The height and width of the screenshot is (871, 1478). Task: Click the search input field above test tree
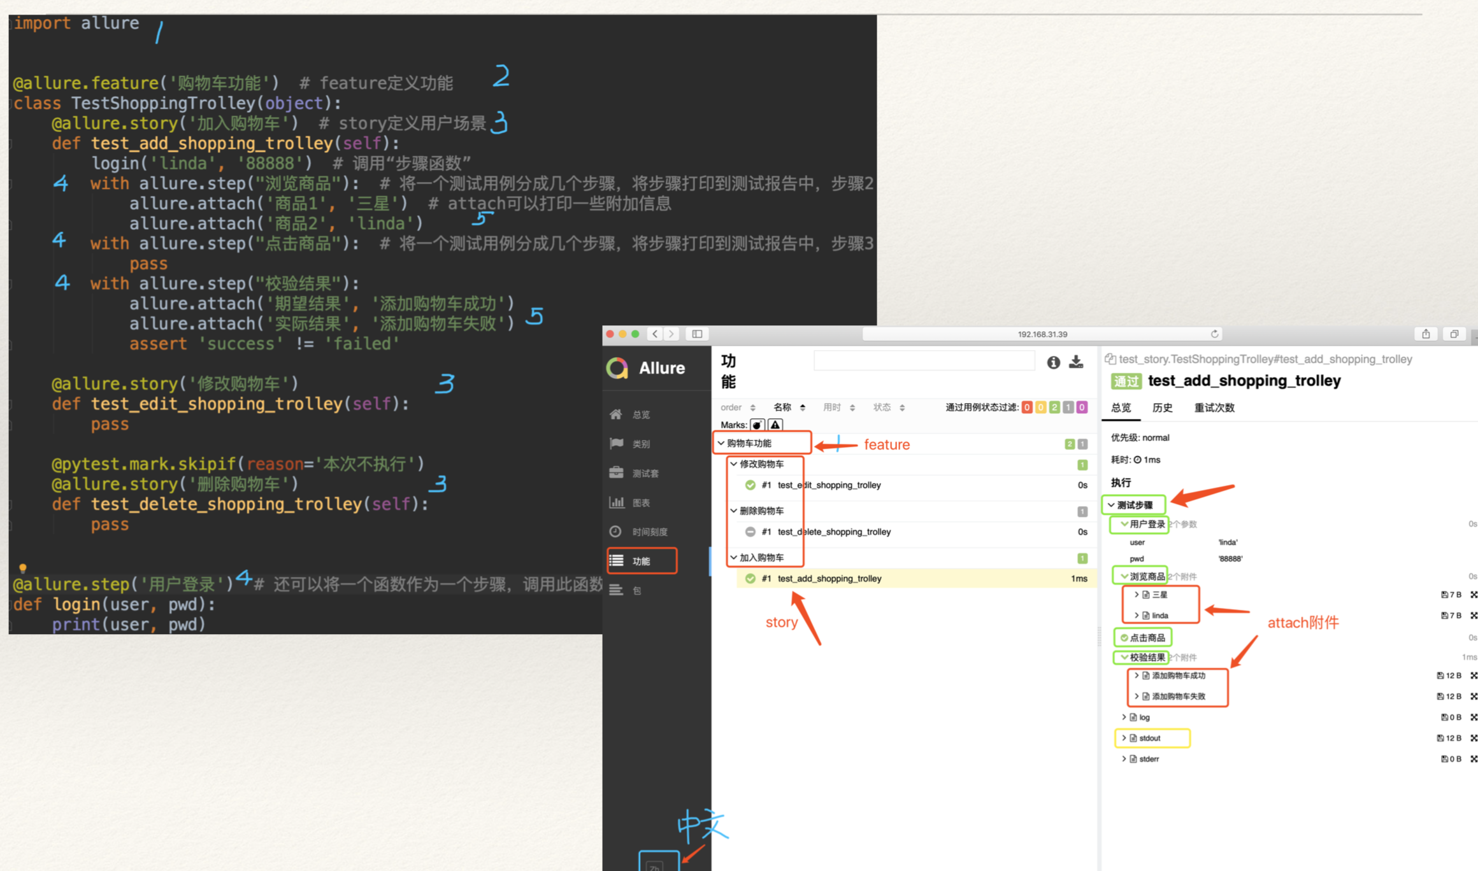[924, 361]
